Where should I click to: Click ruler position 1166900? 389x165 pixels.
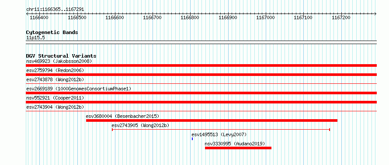point(228,17)
